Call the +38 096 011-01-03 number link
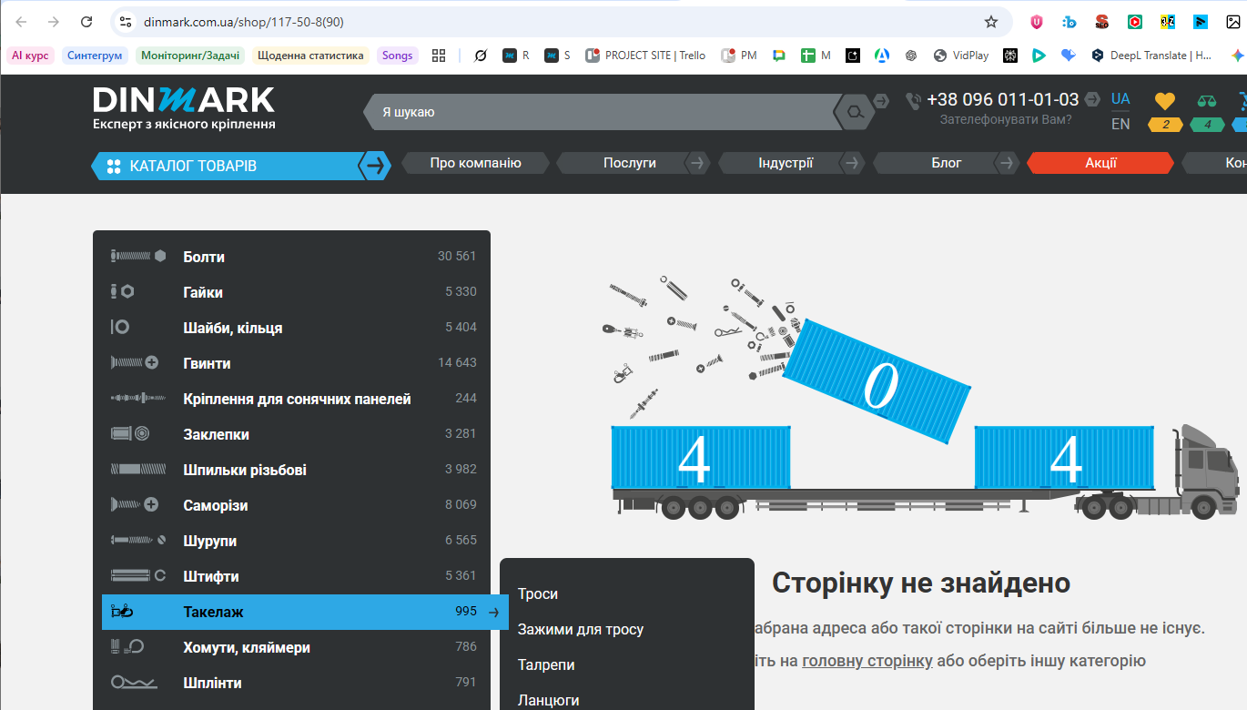This screenshot has height=710, width=1247. click(x=1002, y=99)
